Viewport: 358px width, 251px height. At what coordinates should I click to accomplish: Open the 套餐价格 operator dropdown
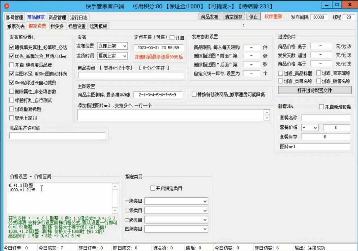tap(310, 128)
